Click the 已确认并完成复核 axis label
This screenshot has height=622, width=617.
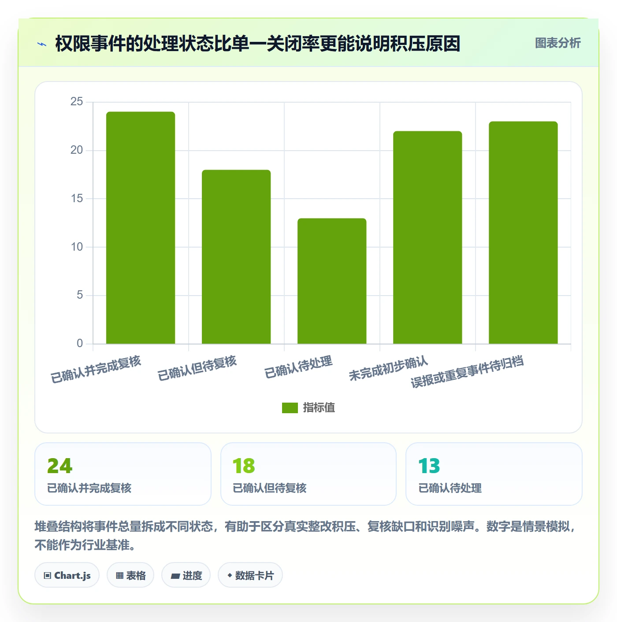[x=96, y=369]
